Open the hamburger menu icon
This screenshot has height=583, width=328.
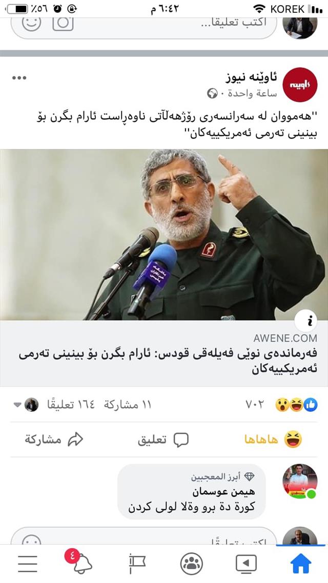[x=28, y=564]
